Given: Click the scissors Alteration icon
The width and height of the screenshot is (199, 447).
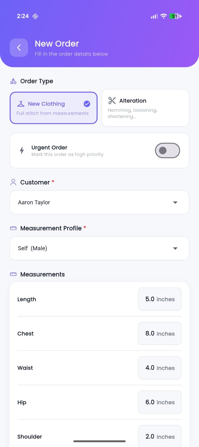Looking at the screenshot, I should (112, 101).
